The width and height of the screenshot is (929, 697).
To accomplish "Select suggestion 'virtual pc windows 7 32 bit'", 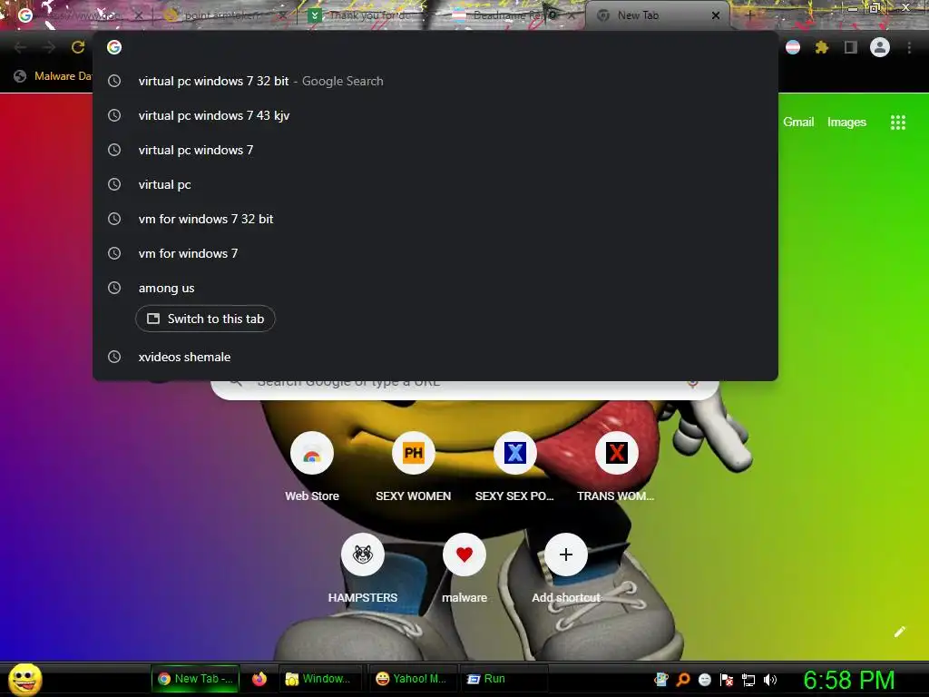I will (435, 81).
